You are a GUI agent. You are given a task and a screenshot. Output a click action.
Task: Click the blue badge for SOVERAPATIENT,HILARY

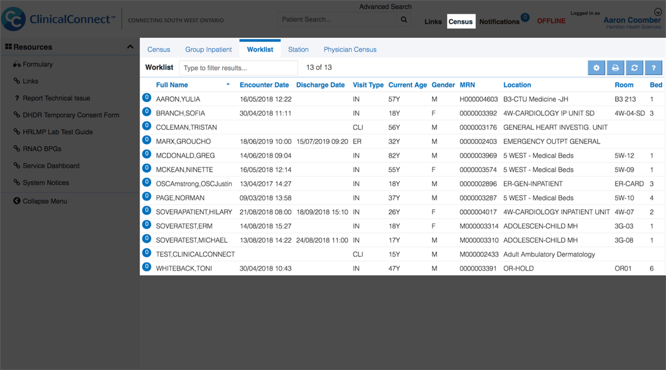146,210
